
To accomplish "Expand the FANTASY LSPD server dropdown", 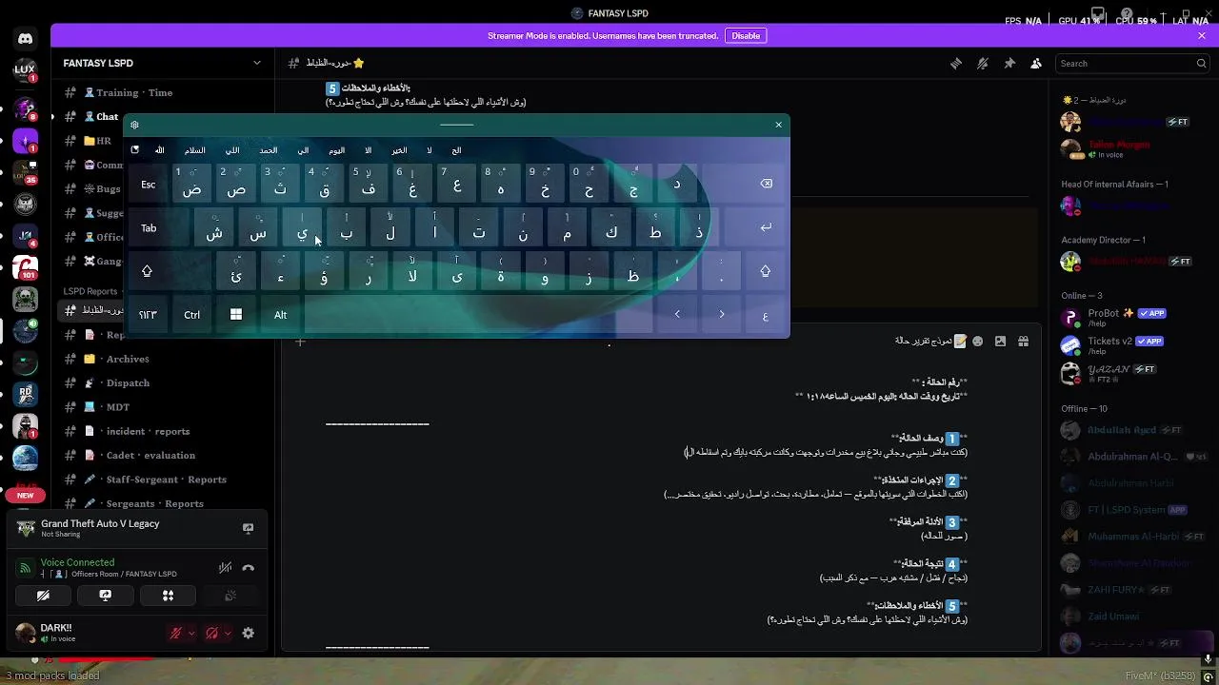I will pyautogui.click(x=256, y=63).
